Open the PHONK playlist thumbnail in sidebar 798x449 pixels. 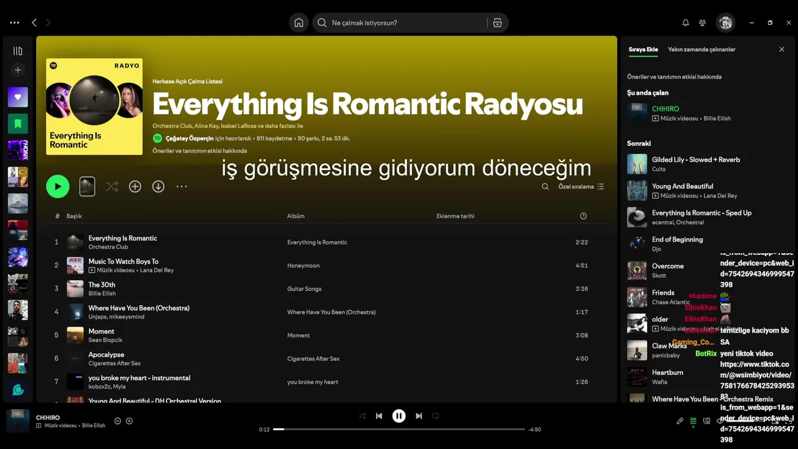[x=17, y=150]
